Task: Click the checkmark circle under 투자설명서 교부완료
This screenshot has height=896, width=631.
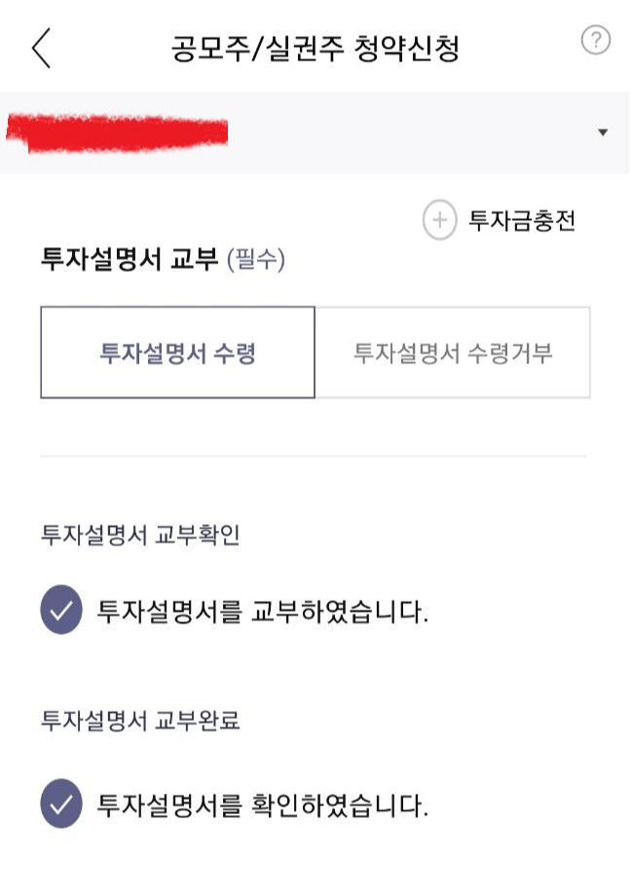Action: [61, 805]
